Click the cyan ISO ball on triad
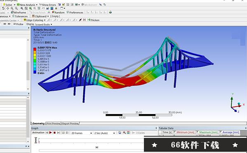 coord(239,104)
